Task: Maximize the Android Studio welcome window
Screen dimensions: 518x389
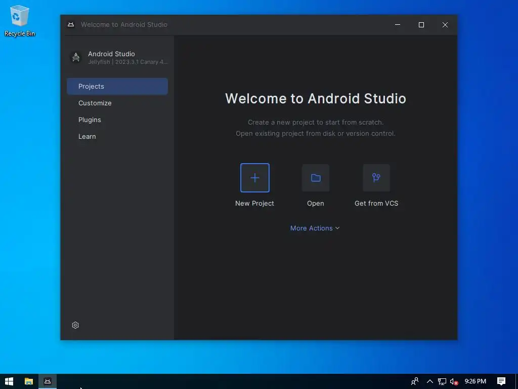Action: pos(421,25)
